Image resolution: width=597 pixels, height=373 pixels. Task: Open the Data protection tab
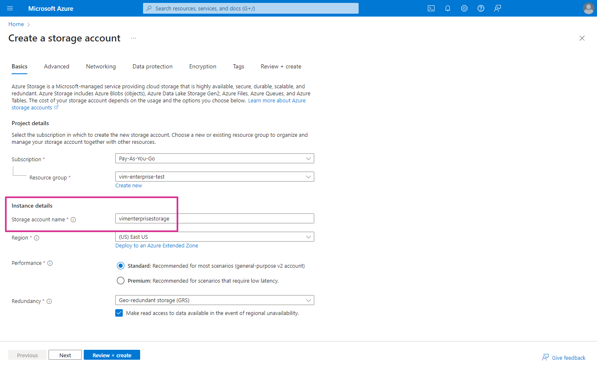point(153,66)
